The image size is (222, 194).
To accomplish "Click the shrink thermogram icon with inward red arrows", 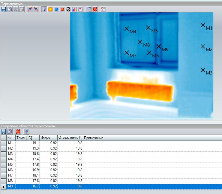I will [x=36, y=9].
